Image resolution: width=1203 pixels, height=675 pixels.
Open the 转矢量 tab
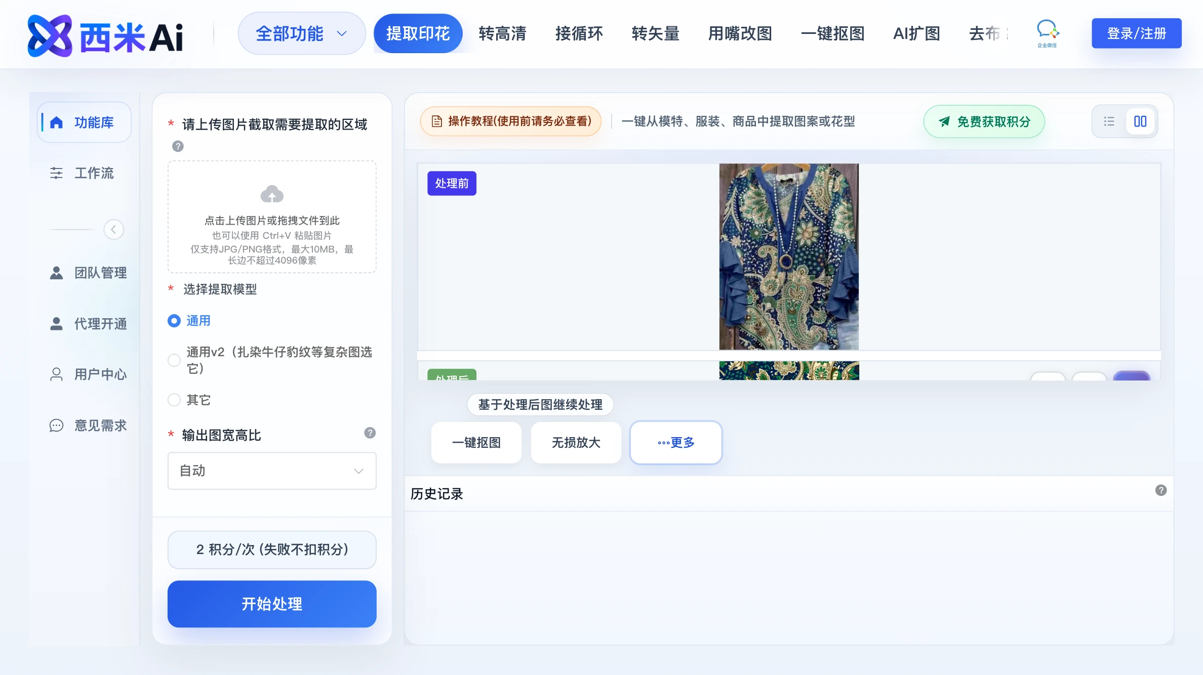click(655, 34)
